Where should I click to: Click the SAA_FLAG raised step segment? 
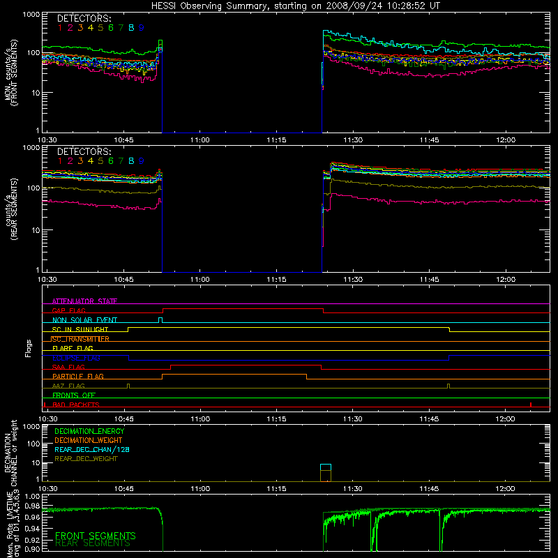coord(246,365)
